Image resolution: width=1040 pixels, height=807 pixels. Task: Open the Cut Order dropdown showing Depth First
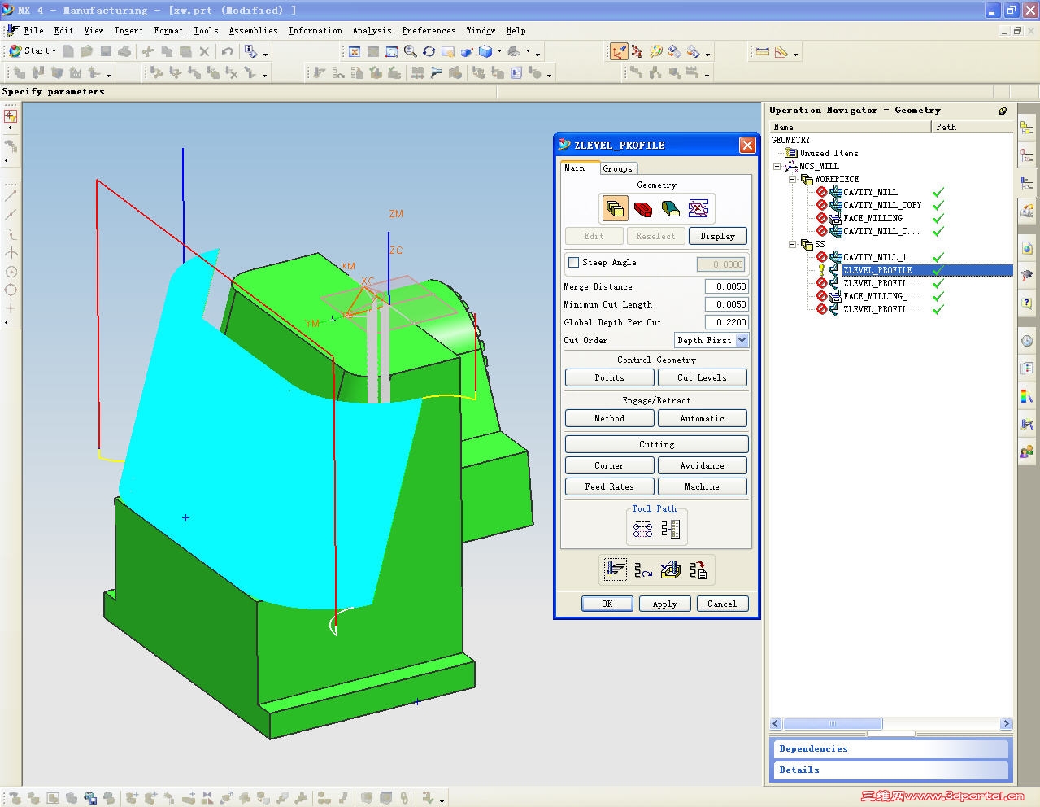tap(742, 340)
